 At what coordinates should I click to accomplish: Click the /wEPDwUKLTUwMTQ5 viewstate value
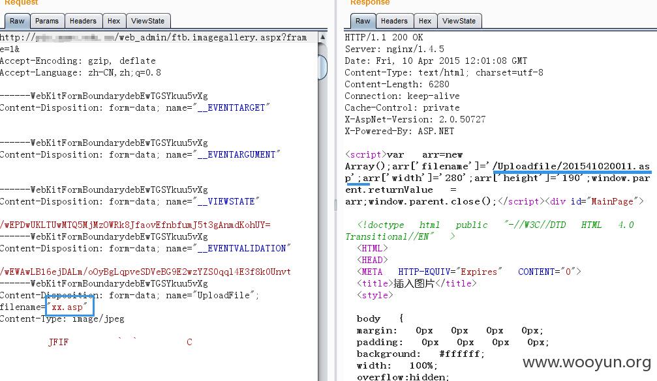135,225
